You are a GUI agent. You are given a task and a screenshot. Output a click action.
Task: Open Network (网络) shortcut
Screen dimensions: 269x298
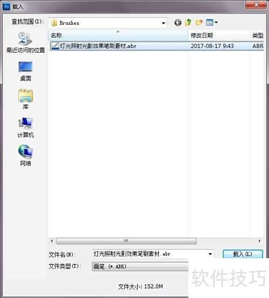[25, 155]
